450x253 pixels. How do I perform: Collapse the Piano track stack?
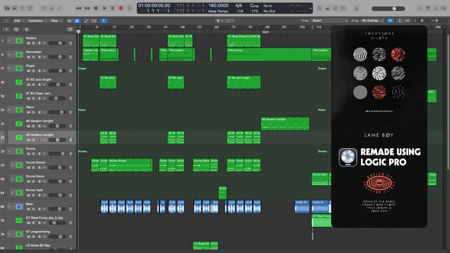9,110
